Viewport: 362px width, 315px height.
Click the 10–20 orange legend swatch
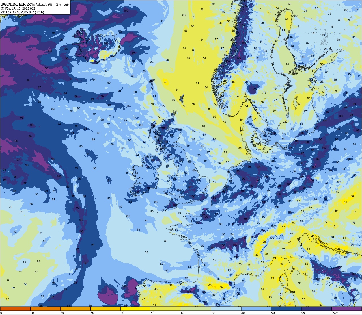pos(45,309)
